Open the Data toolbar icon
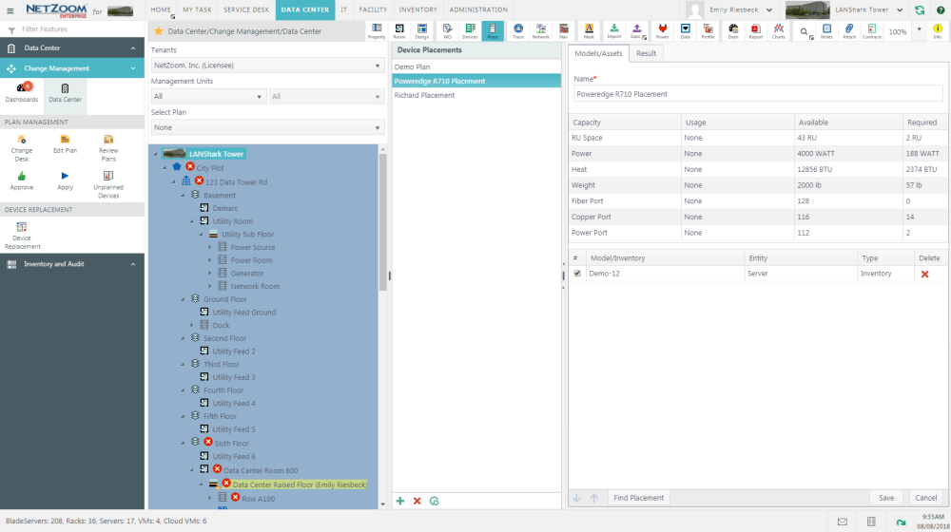Image resolution: width=951 pixels, height=532 pixels. pos(685,31)
